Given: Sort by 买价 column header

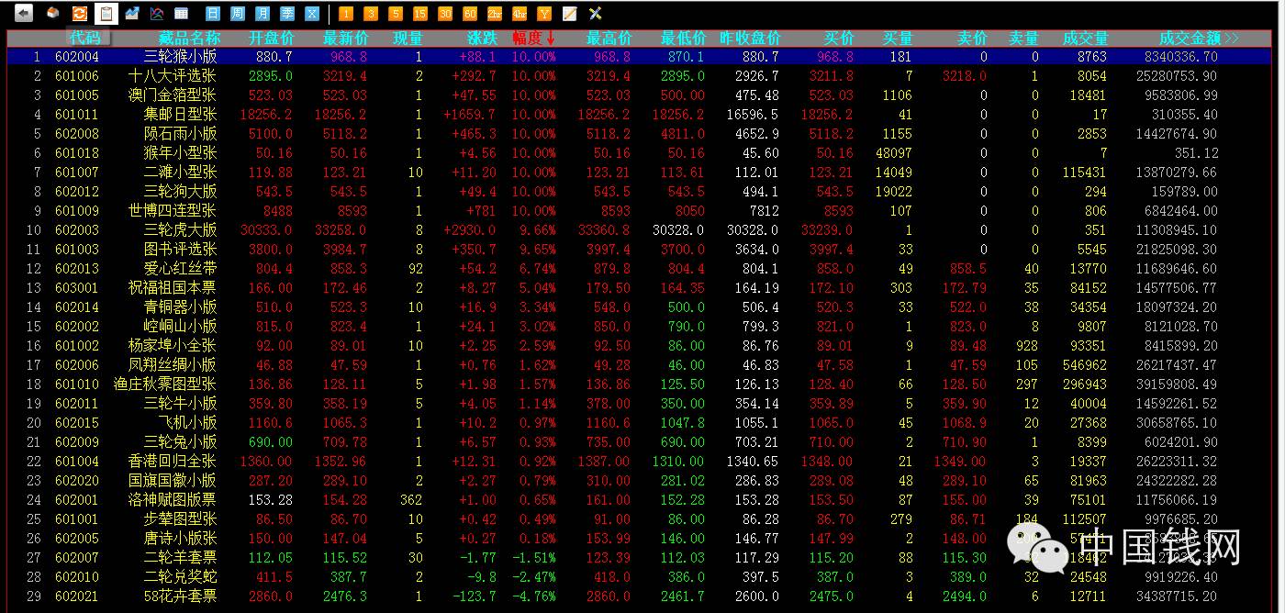Looking at the screenshot, I should (839, 39).
